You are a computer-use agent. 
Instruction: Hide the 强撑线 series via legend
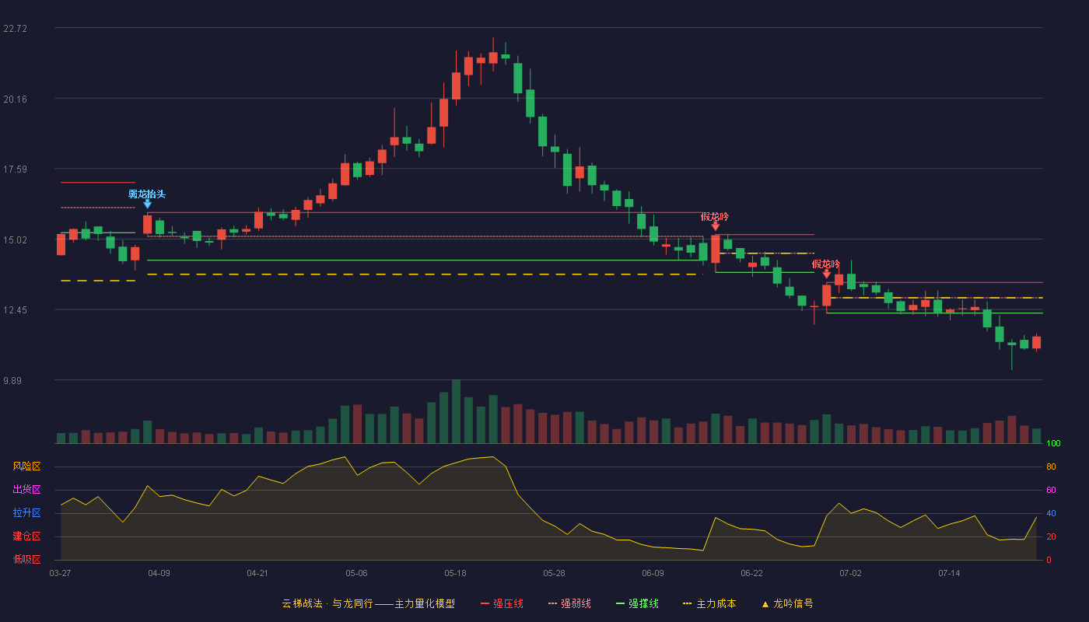pos(637,603)
